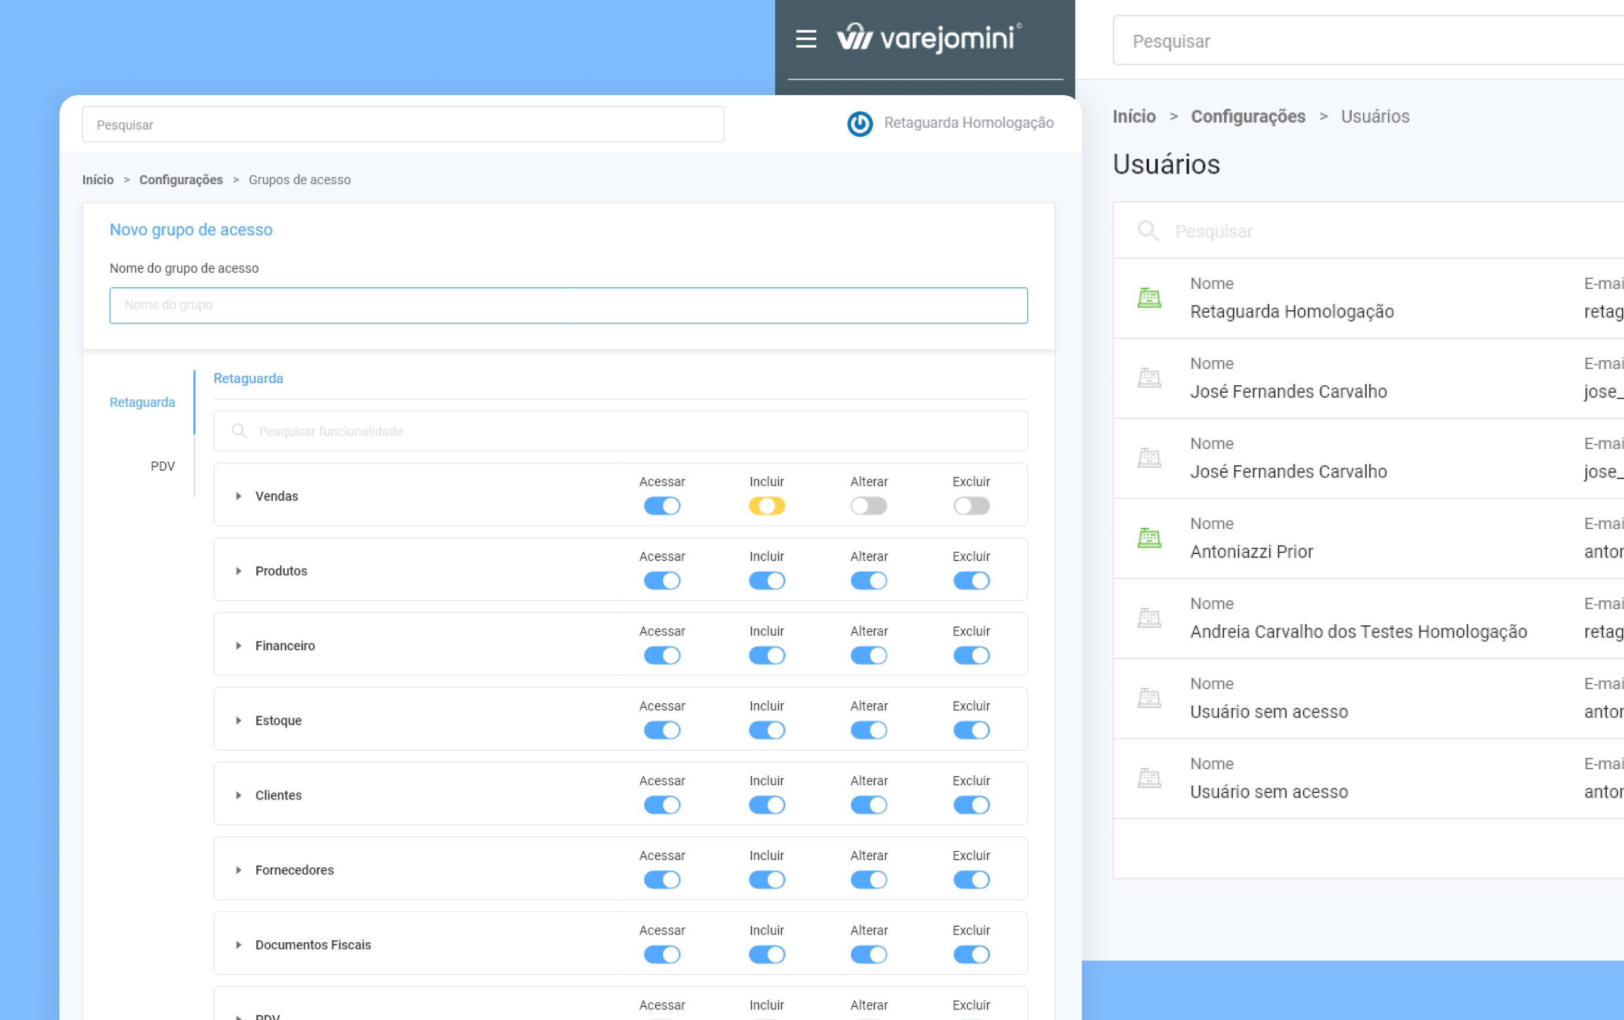Open the hamburger menu beside varejomini logo
1624x1020 pixels.
806,39
